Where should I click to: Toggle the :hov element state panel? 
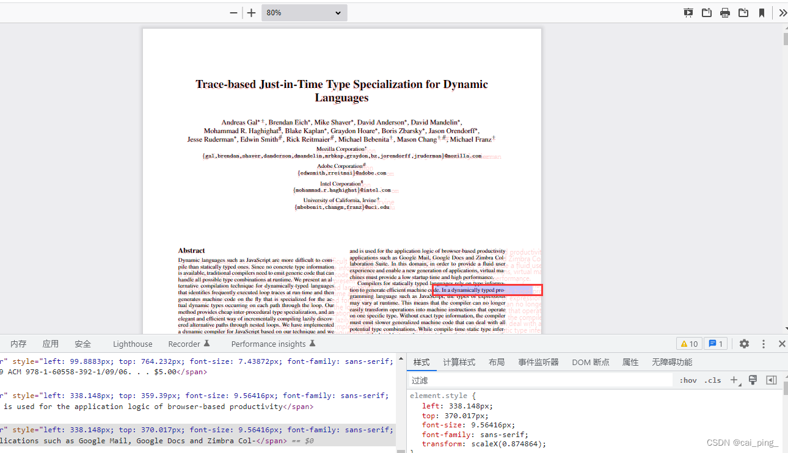tap(687, 380)
